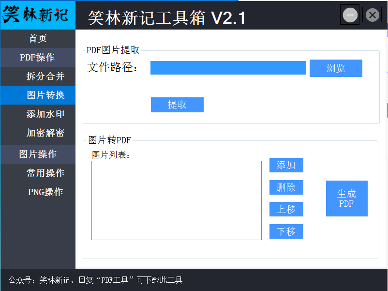Open PNG操作 page
Viewport: 388px width, 291px height.
(38, 192)
